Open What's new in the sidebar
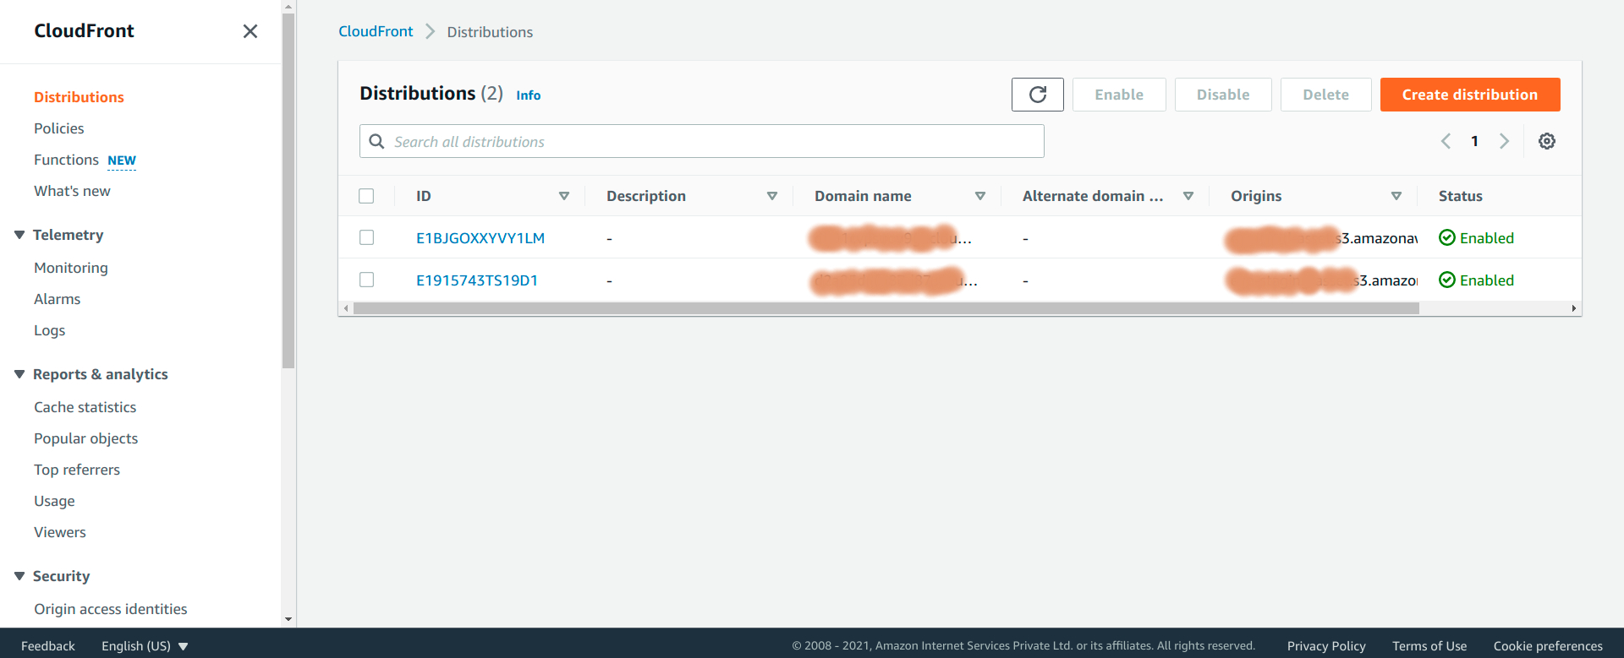This screenshot has height=658, width=1624. click(x=72, y=191)
